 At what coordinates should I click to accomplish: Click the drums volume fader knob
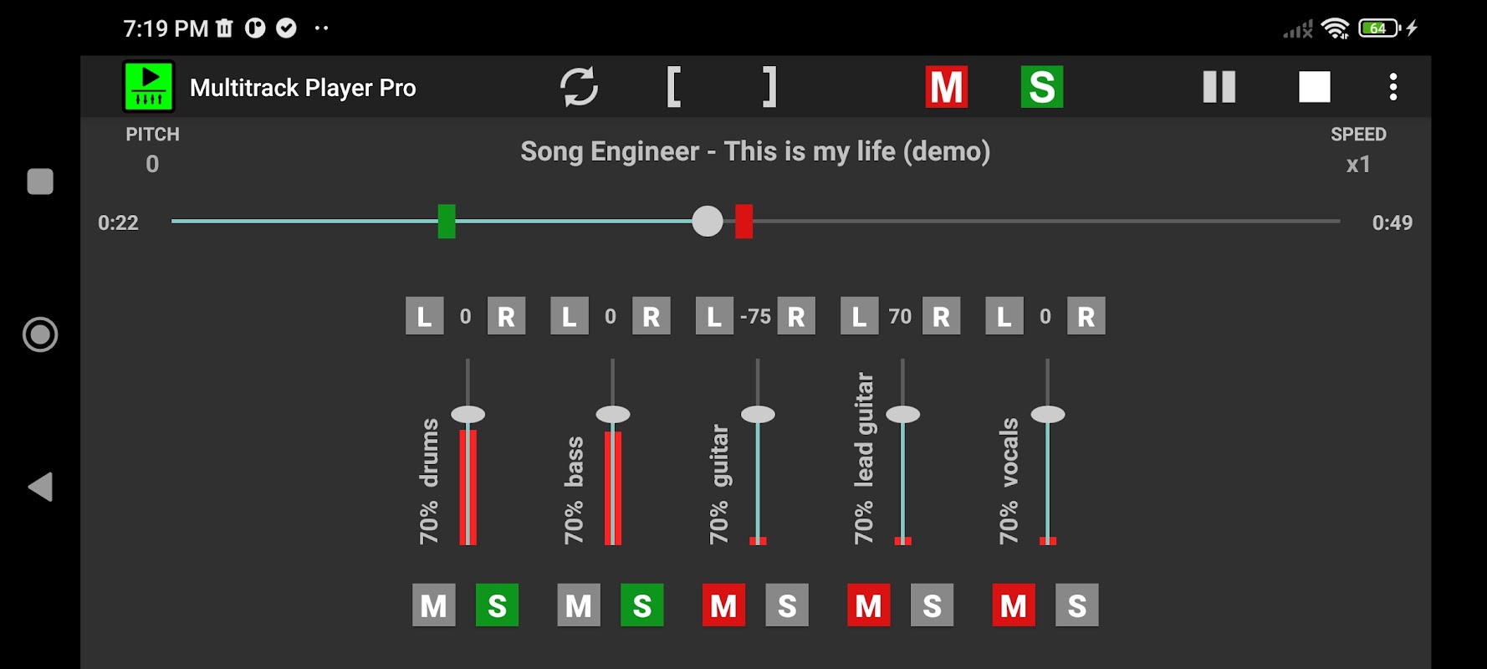point(468,415)
